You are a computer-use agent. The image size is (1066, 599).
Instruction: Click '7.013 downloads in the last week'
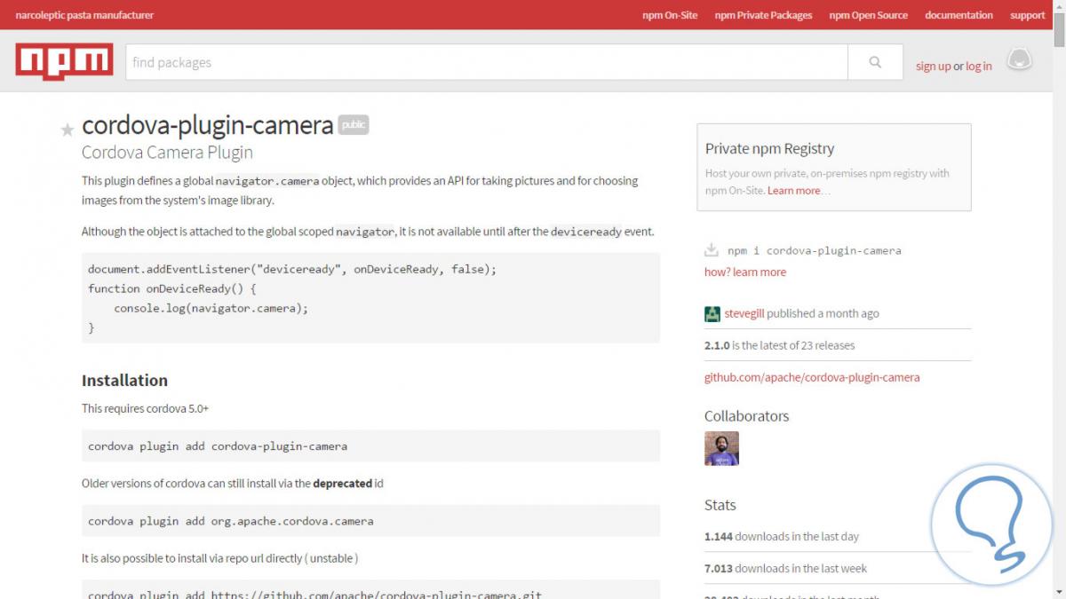click(x=785, y=568)
